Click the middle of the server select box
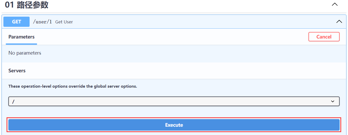348x135 pixels. tap(174, 101)
